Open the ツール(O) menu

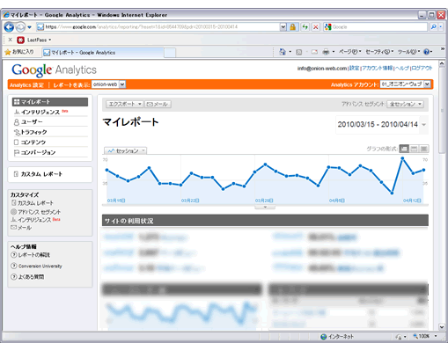point(408,52)
